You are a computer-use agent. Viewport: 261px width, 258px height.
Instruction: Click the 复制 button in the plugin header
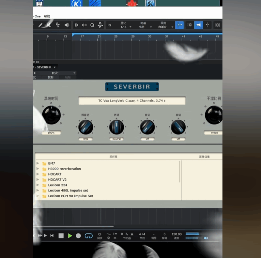pyautogui.click(x=50, y=77)
